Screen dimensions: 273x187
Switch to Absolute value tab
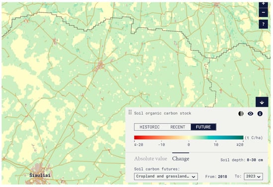coord(150,159)
